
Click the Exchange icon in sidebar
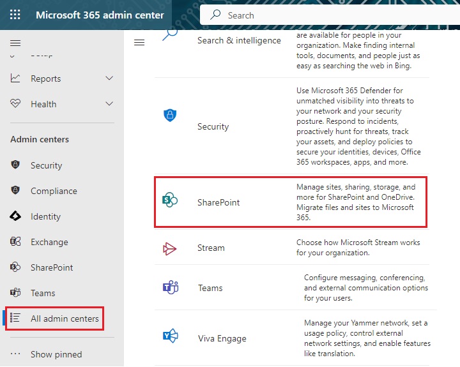[x=15, y=241]
